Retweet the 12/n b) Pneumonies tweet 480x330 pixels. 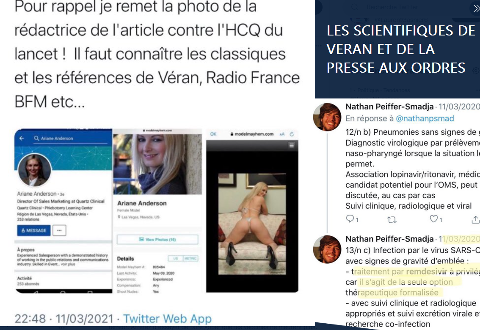pyautogui.click(x=392, y=219)
